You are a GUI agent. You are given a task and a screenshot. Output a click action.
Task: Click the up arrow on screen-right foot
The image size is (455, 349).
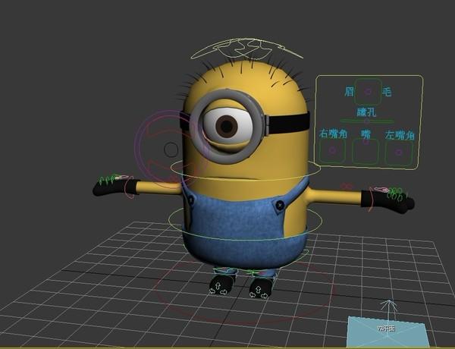click(259, 288)
